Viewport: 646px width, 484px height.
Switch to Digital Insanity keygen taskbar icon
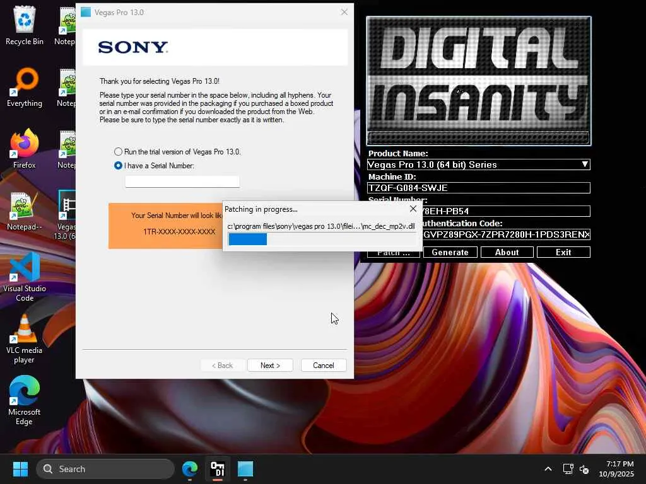tap(218, 469)
